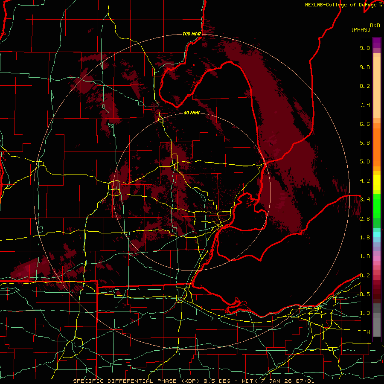Pick the bright green segment of color bar
Screen dimensions: 384x384
[377, 206]
